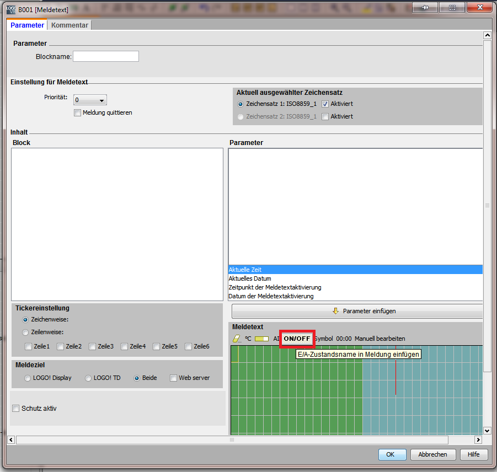Click the eraser icon in Meldetext toolbar
Screen dimensions: 497x472
[237, 338]
